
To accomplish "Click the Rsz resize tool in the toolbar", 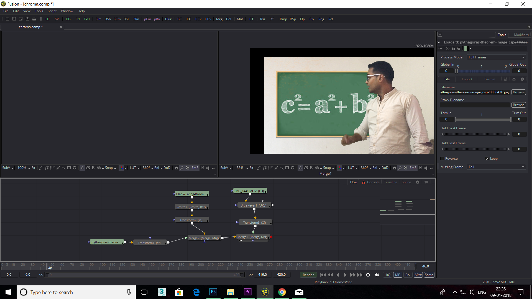I will click(263, 19).
